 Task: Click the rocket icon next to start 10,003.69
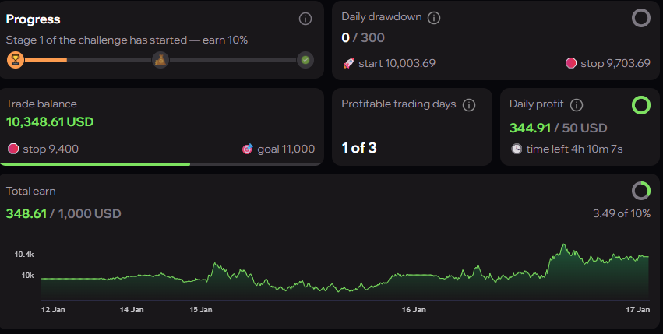pos(349,63)
